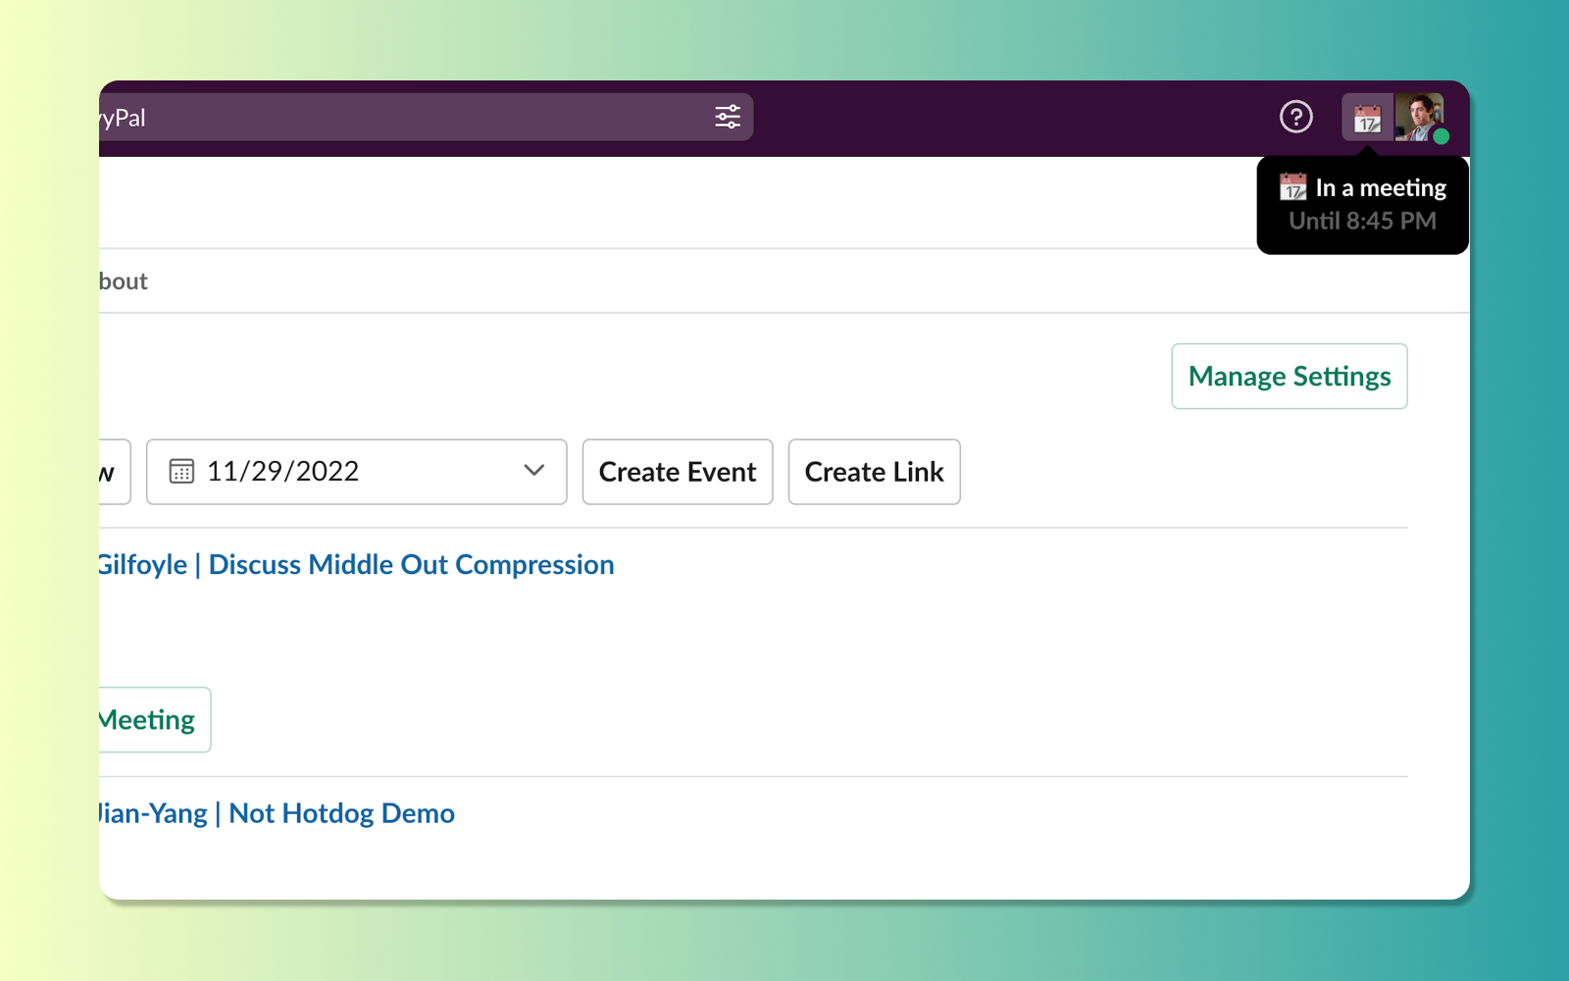1569x981 pixels.
Task: Click the calendar status emoji in top bar
Action: (1367, 120)
